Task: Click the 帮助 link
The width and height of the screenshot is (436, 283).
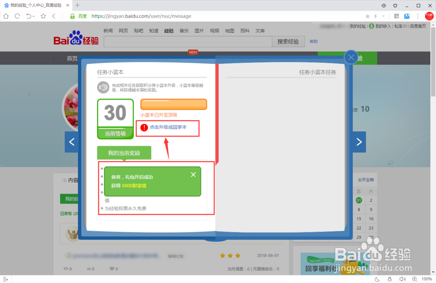Action: [x=313, y=41]
